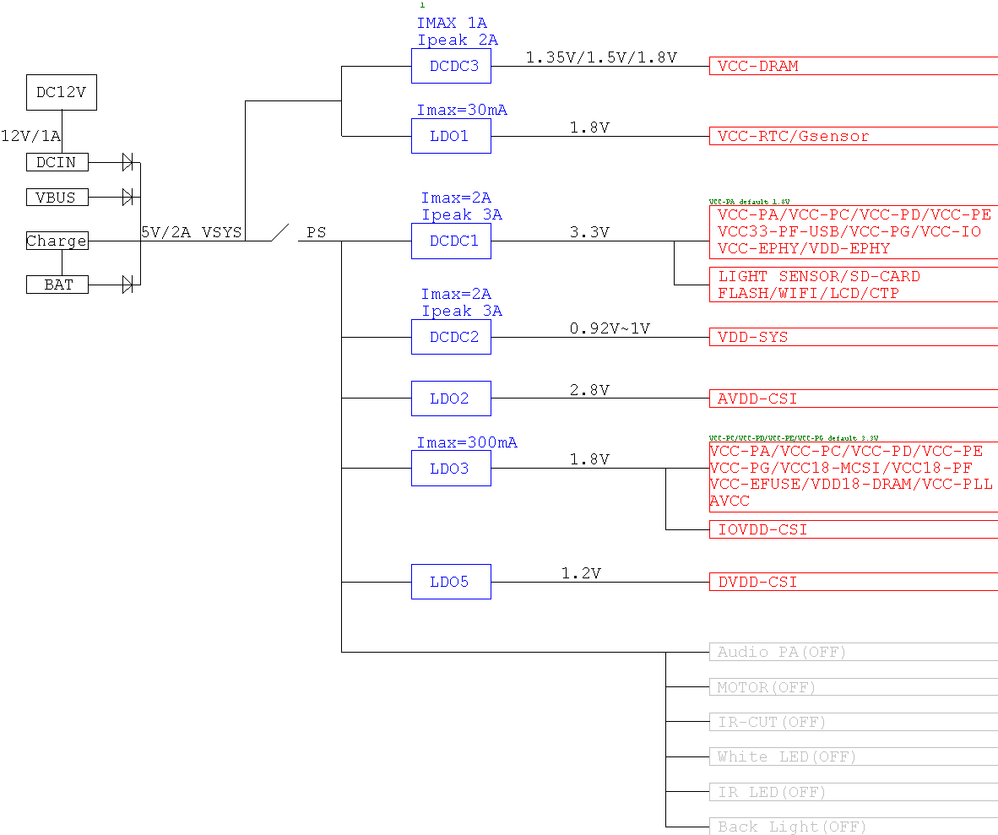Select the LDO5 block
Screen dimensions: 998x835
tap(451, 582)
